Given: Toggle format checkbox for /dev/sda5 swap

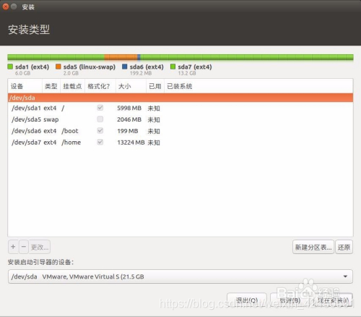Looking at the screenshot, I should [100, 119].
